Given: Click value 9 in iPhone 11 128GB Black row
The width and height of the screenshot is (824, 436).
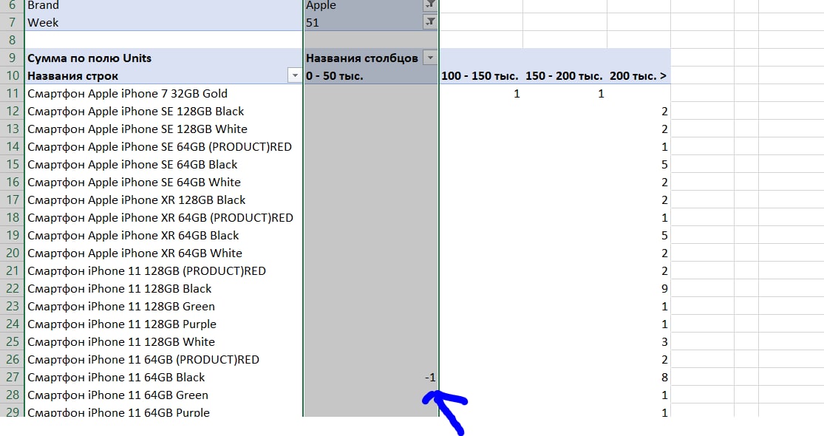Looking at the screenshot, I should tap(664, 288).
